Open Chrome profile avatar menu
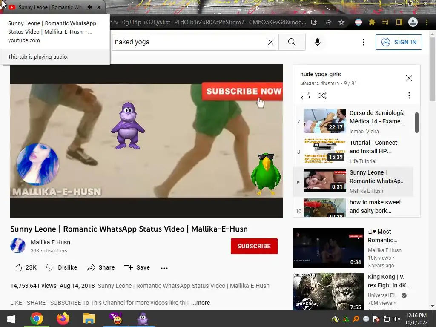Image resolution: width=436 pixels, height=327 pixels. click(x=413, y=22)
